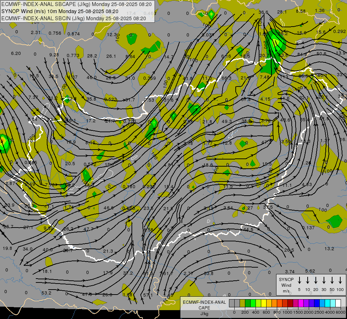Pick the white swatch at the 6000 end
This screenshot has height=319, width=347.
[338, 303]
